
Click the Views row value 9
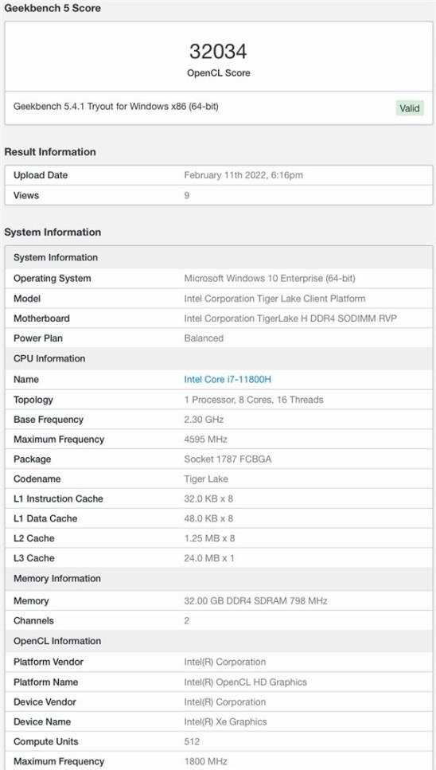[187, 195]
